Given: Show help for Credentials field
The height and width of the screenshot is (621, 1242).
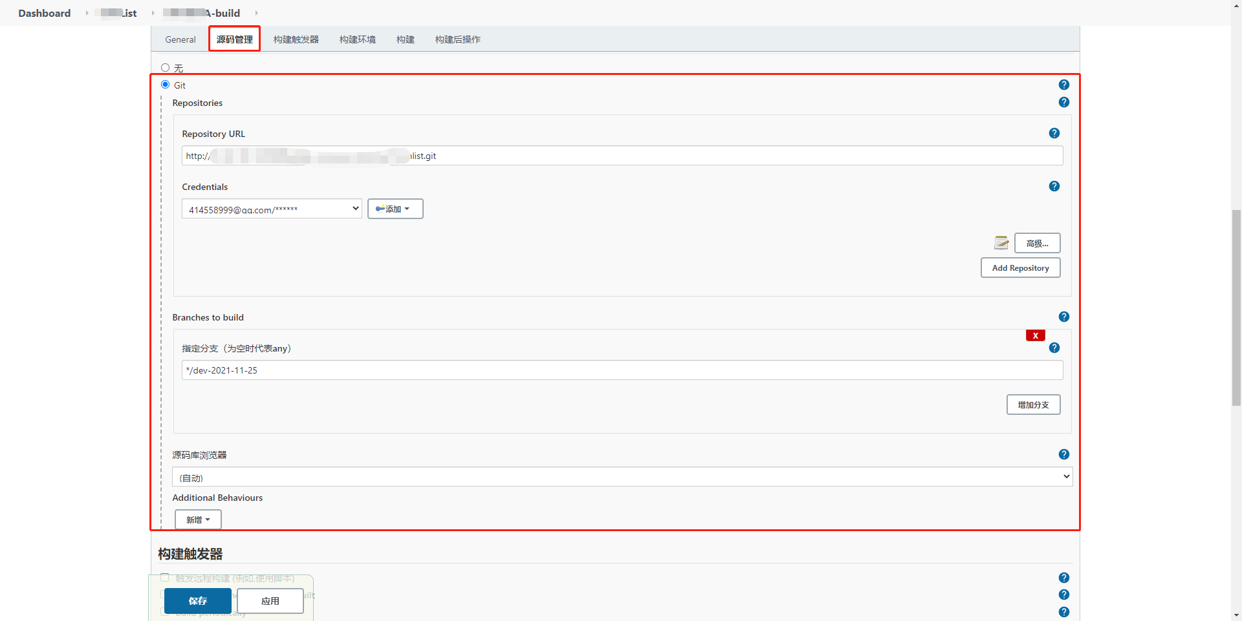Looking at the screenshot, I should 1054,186.
